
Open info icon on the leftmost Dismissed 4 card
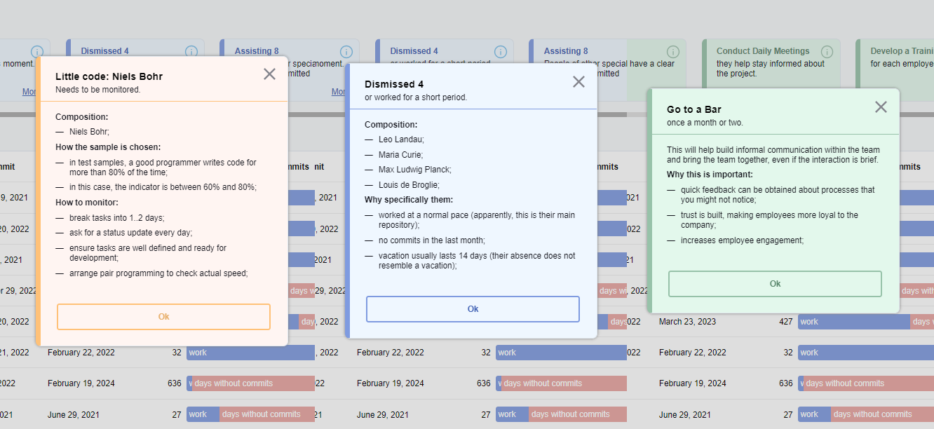(191, 52)
